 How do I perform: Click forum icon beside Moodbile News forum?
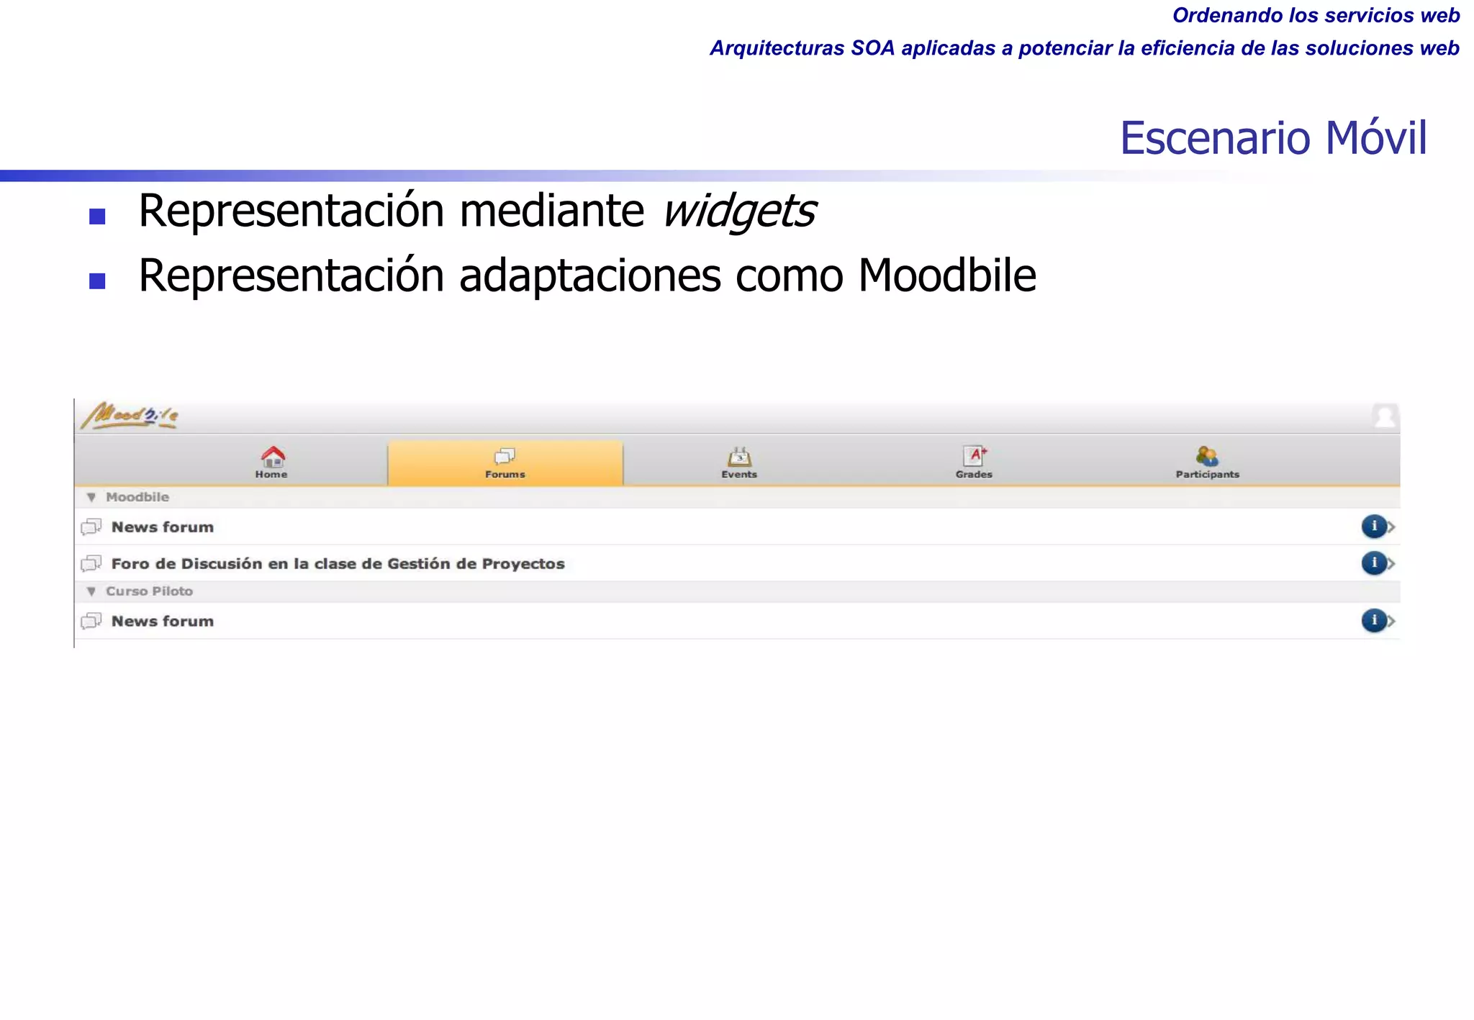91,527
